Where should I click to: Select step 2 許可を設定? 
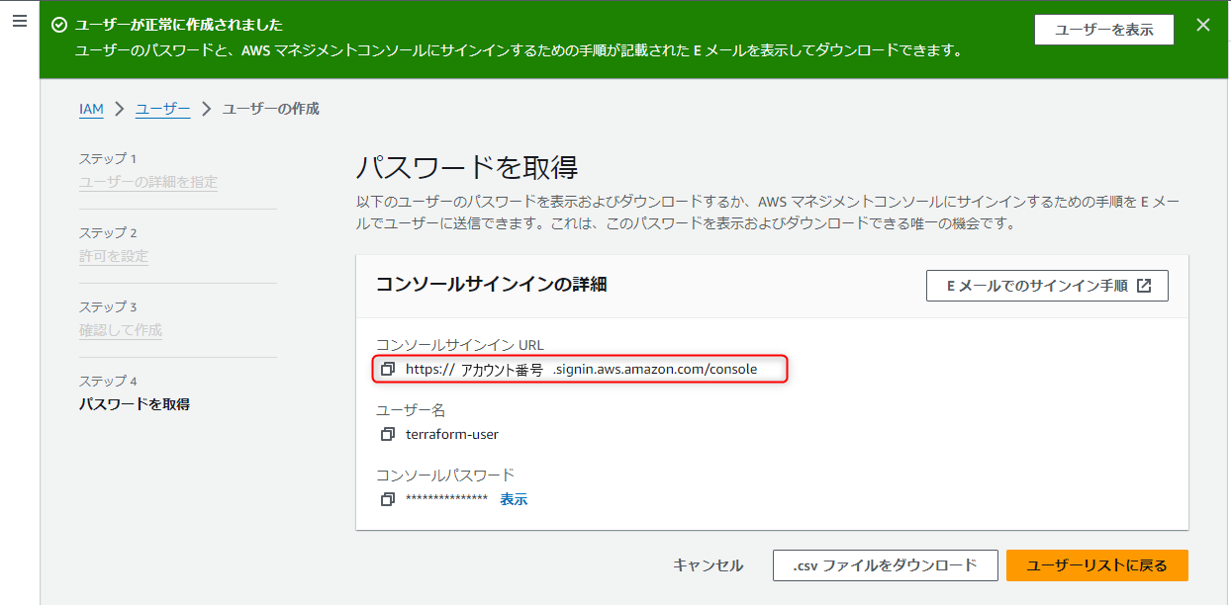coord(114,256)
